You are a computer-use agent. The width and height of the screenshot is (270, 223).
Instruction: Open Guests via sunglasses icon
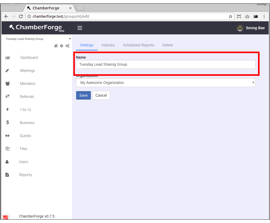tap(7, 135)
